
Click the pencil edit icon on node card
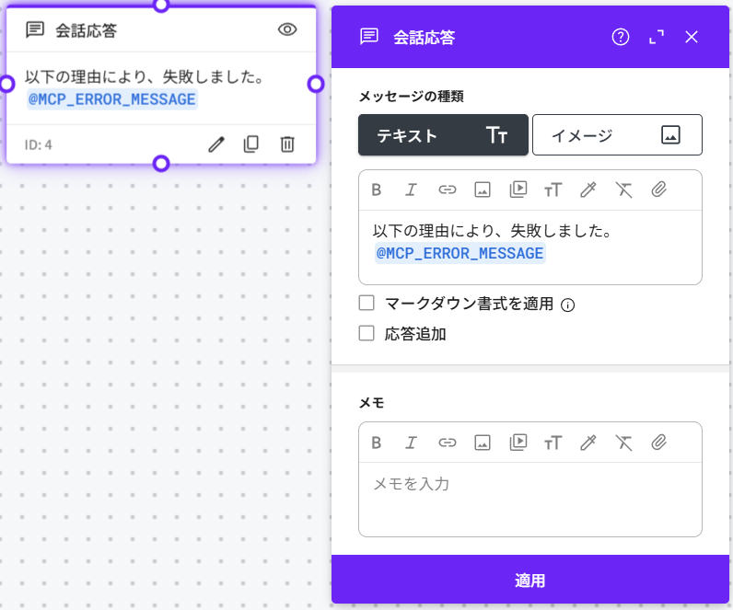click(216, 144)
